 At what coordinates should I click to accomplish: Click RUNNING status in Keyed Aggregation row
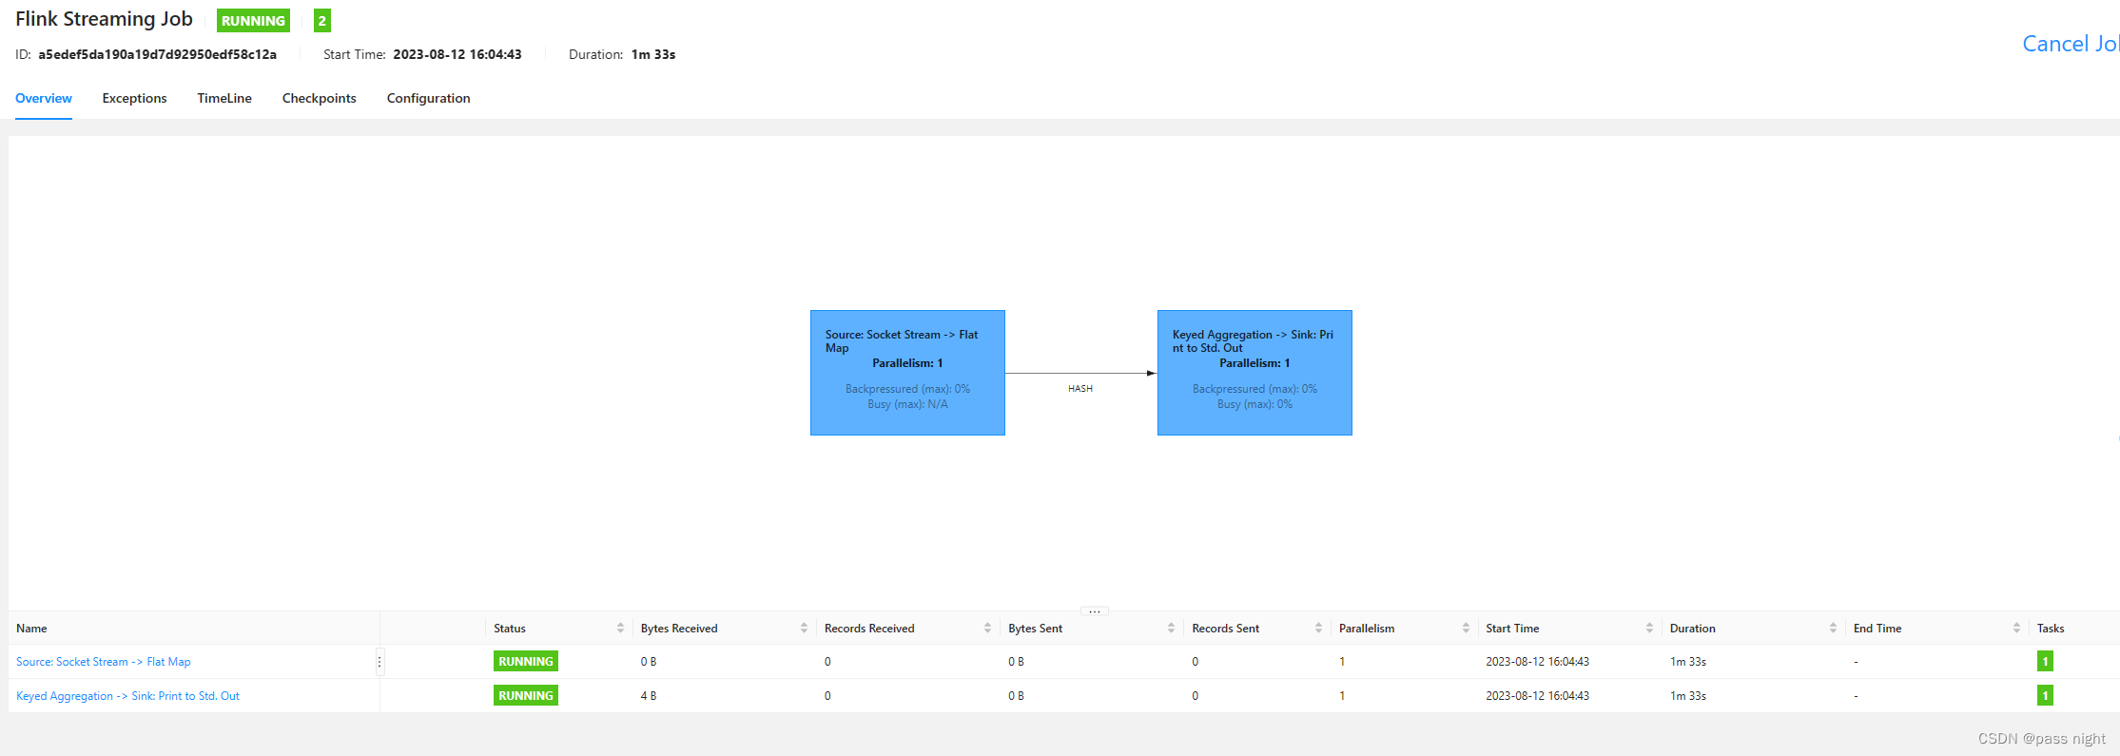coord(526,695)
